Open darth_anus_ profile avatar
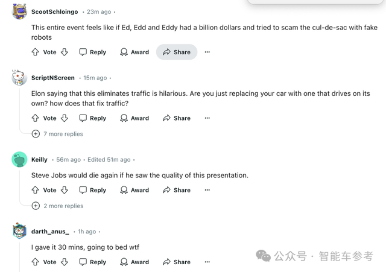Image resolution: width=386 pixels, height=272 pixels. [x=19, y=232]
